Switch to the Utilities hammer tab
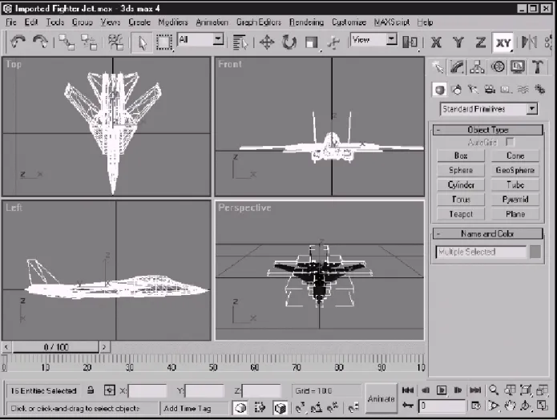The height and width of the screenshot is (420, 557). pyautogui.click(x=538, y=67)
